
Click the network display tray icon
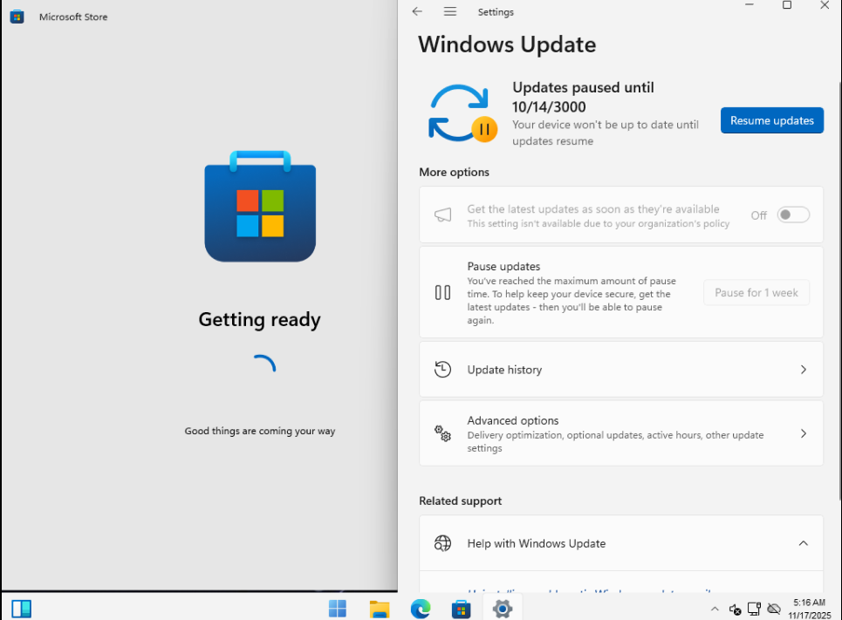tap(754, 609)
